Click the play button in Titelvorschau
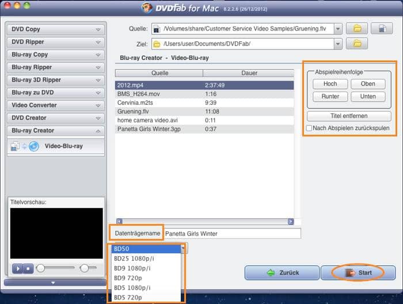The width and height of the screenshot is (403, 304). click(x=17, y=269)
